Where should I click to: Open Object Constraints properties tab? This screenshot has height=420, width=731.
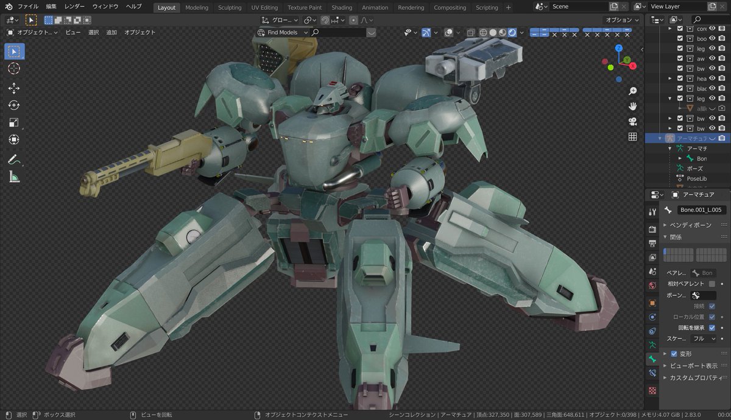click(x=652, y=331)
